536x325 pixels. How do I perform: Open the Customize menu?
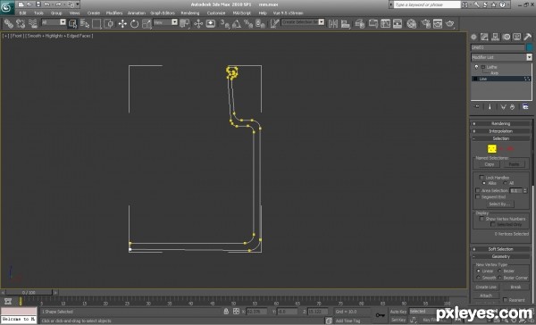[216, 13]
